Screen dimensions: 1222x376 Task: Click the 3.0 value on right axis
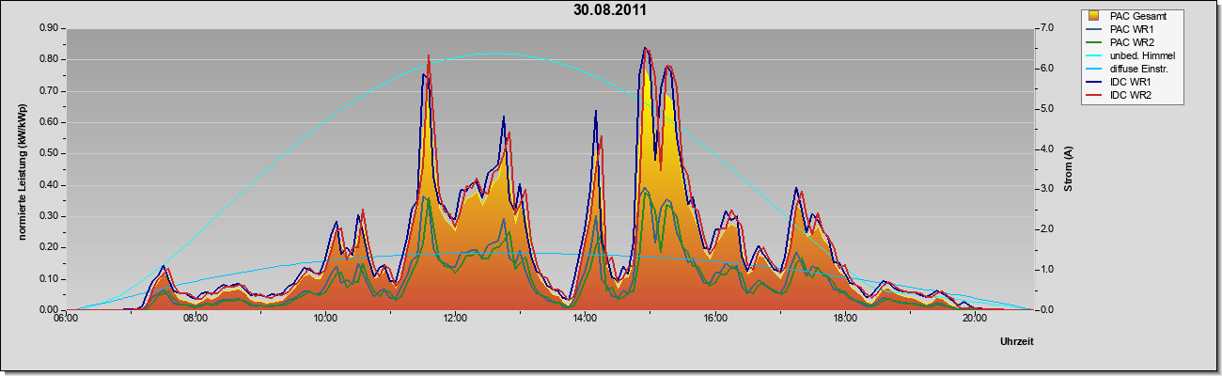click(1045, 189)
